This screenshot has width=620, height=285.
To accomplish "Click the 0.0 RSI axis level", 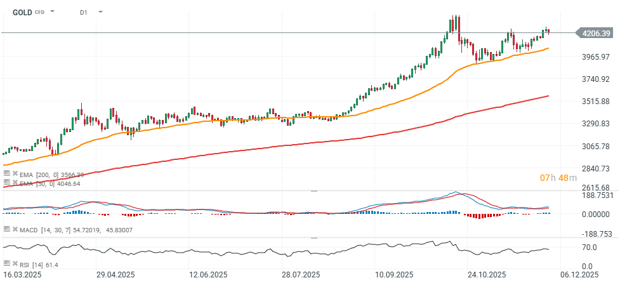I will tap(588, 265).
